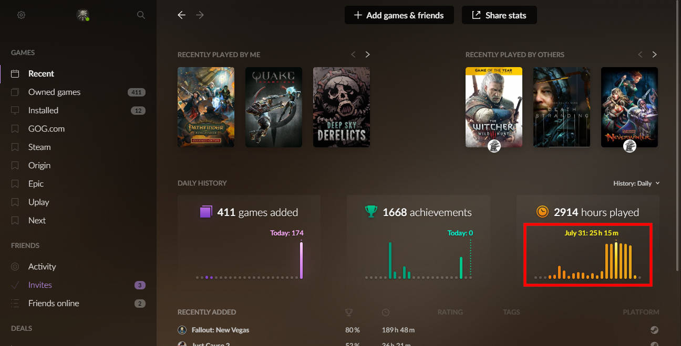The image size is (681, 346).
Task: Open the Quake Champions game cover
Action: pos(274,107)
